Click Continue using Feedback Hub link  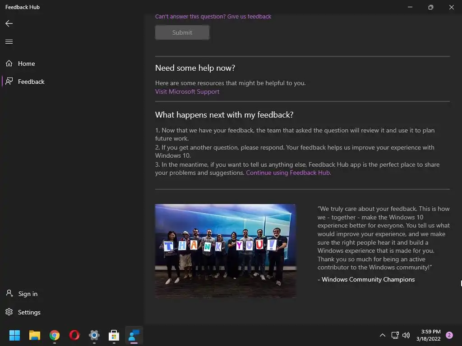tap(288, 173)
